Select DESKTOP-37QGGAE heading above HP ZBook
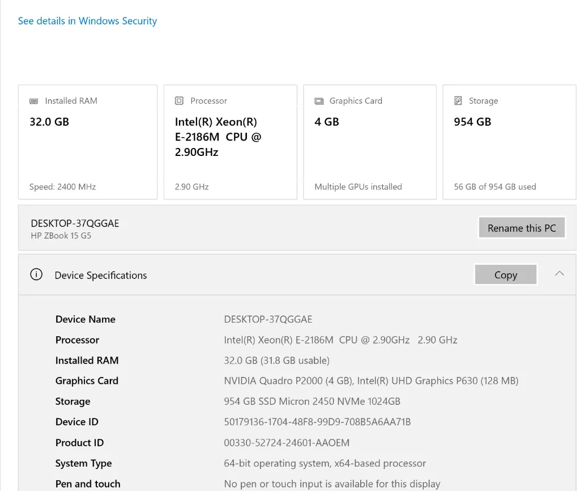Image resolution: width=580 pixels, height=491 pixels. 75,223
